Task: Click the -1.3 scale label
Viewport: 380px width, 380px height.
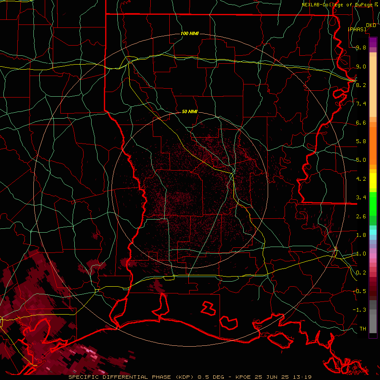Action: pos(359,310)
